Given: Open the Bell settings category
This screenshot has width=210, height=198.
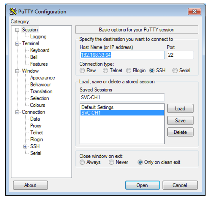Looking at the screenshot, I should pos(34,57).
